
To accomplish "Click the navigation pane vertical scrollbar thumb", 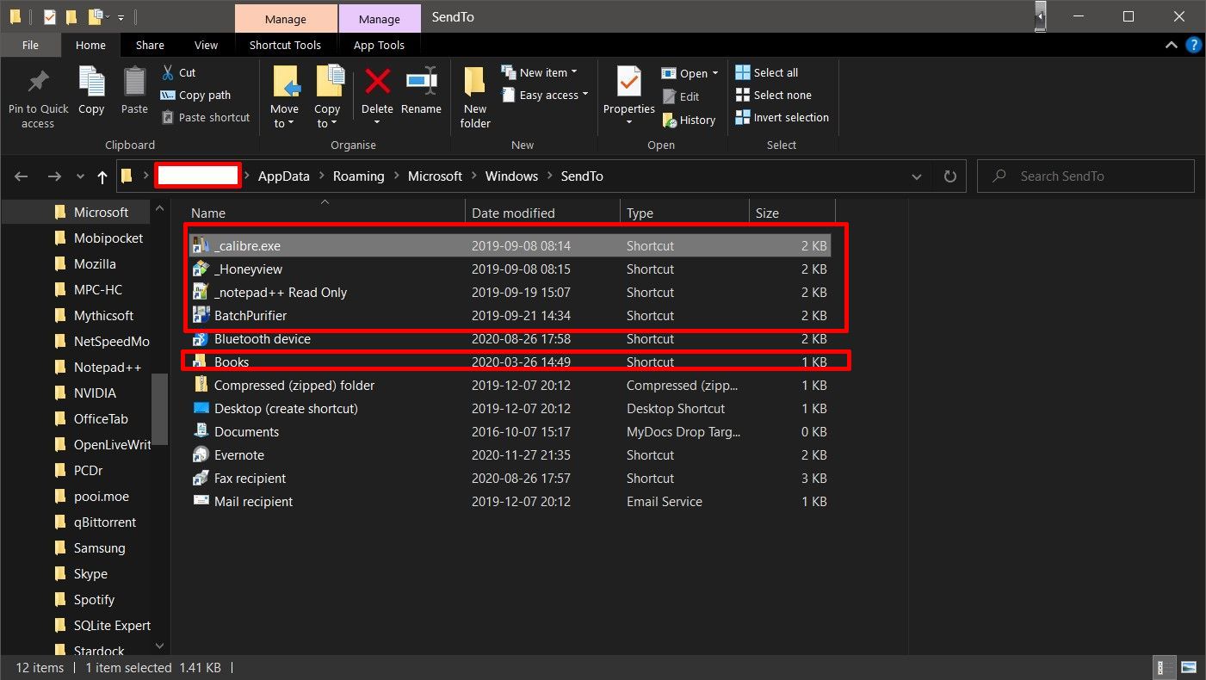I will pos(160,409).
